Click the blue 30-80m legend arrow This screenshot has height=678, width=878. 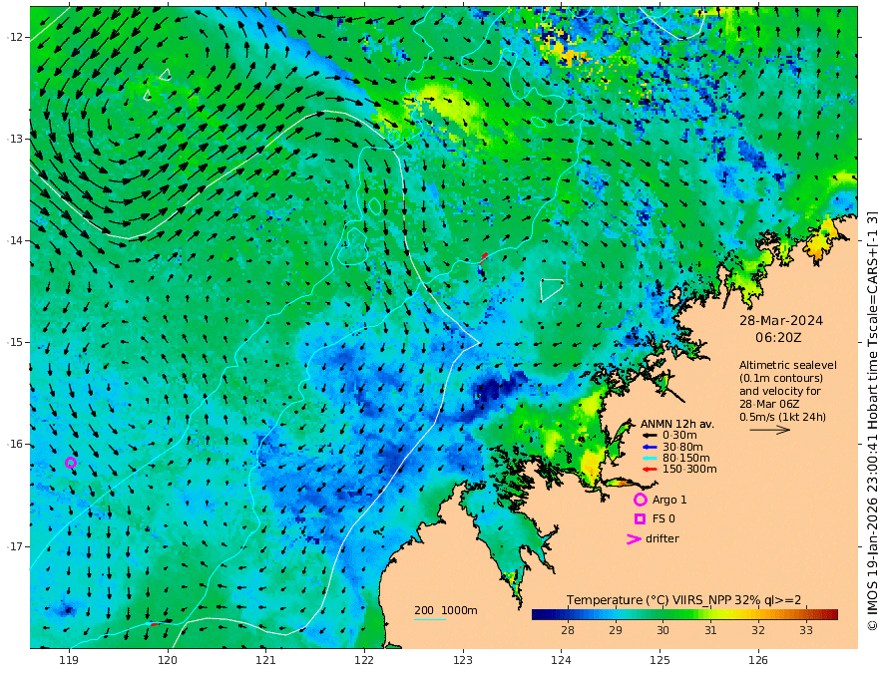click(x=650, y=447)
